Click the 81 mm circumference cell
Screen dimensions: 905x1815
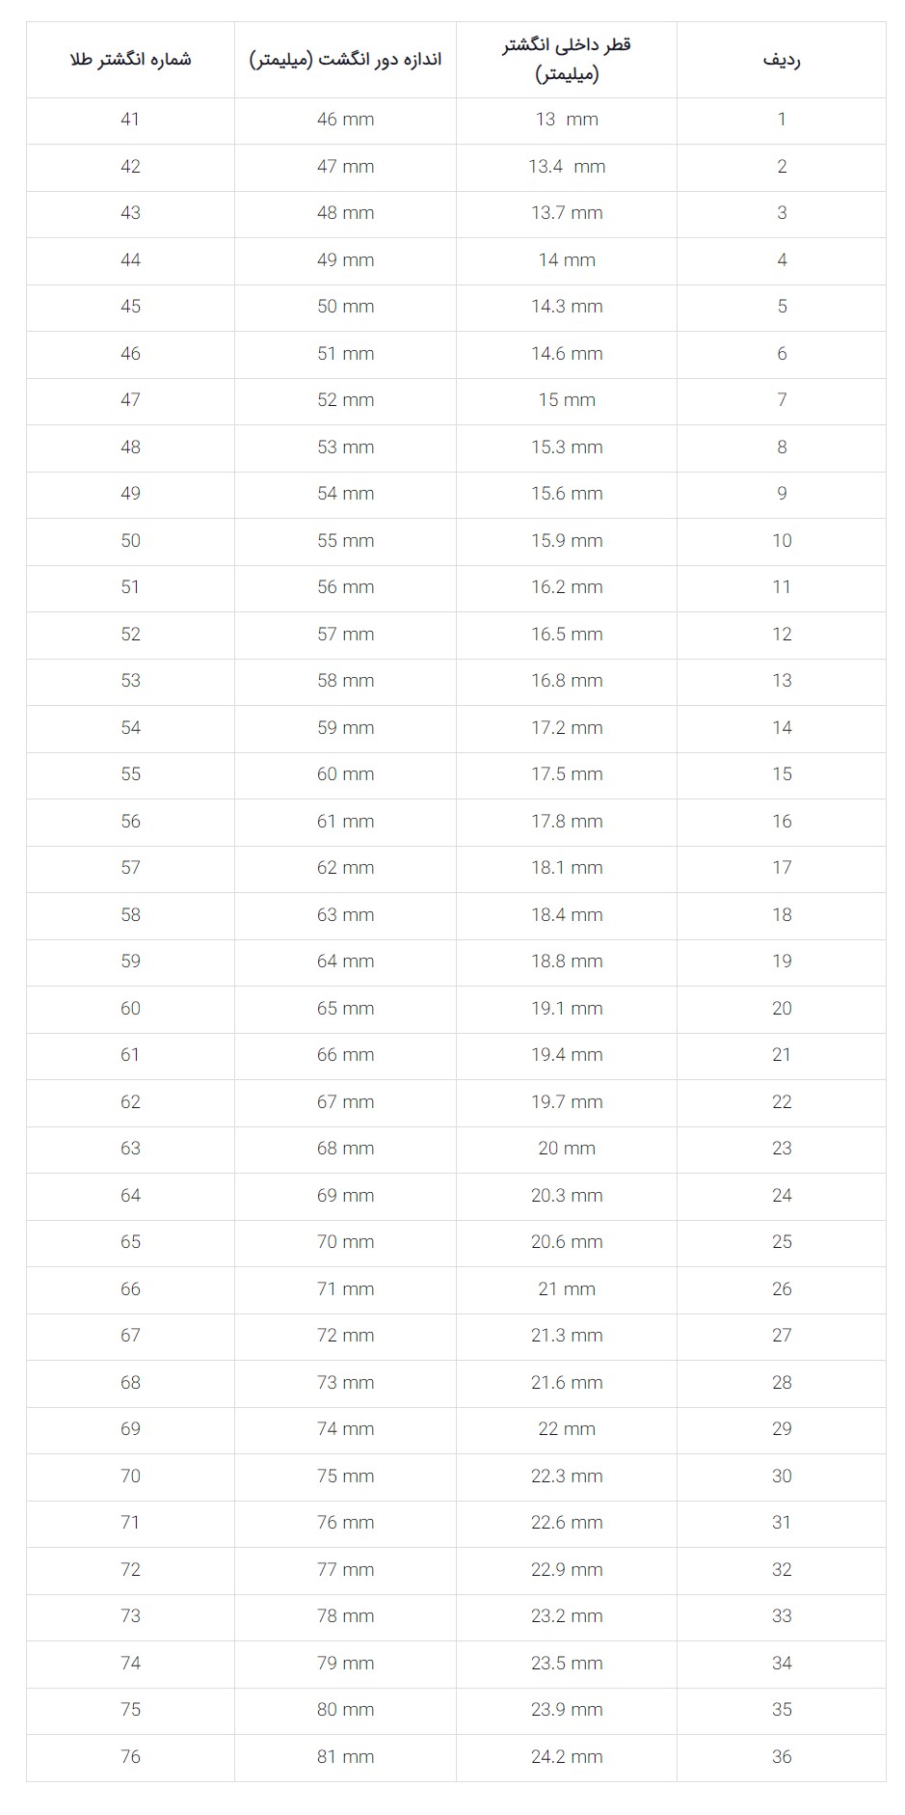point(345,1758)
